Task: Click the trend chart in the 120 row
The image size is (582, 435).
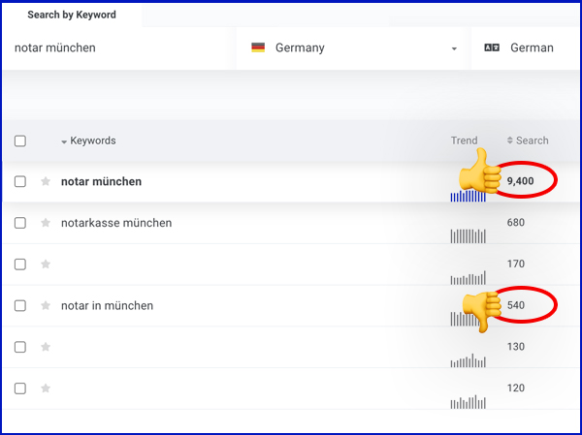Action: 469,402
